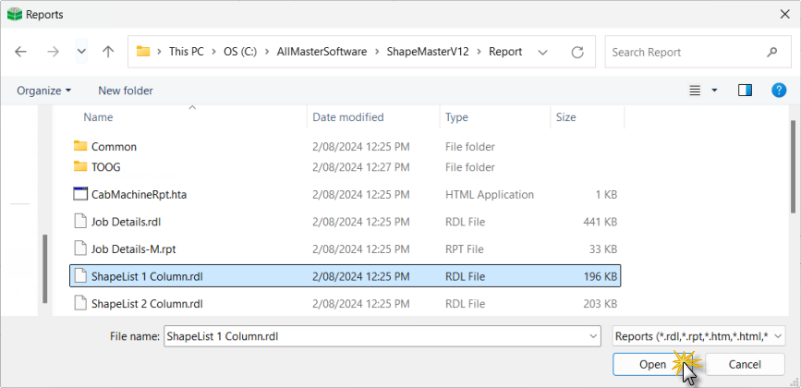Click the file list vertical scrollbar

pyautogui.click(x=793, y=166)
